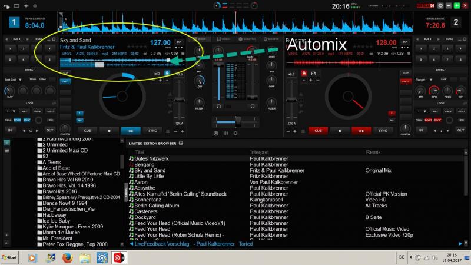This screenshot has height=265, width=471.
Task: Click right deck hot cue pad 4
Action: (x=460, y=48)
